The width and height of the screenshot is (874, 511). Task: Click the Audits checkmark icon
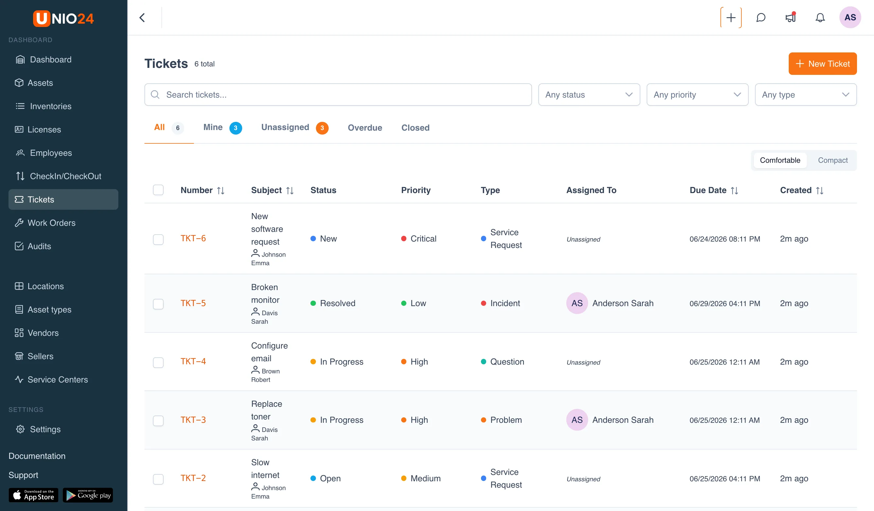(19, 246)
